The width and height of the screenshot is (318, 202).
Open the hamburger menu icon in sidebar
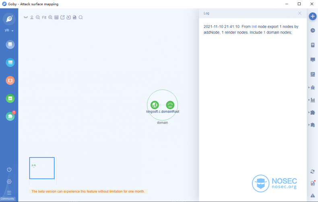[9, 193]
